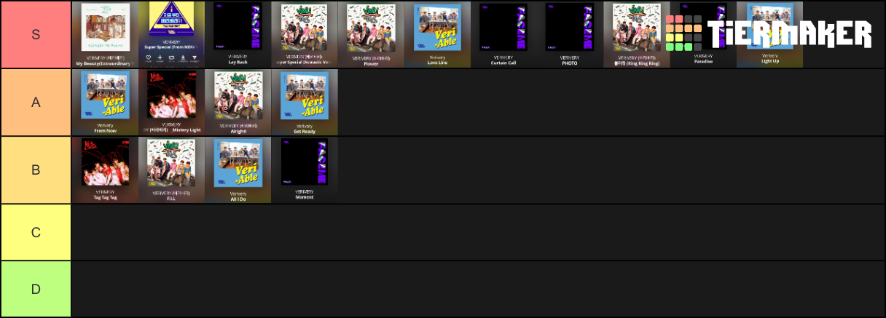Click the Love Line song card
Viewport: 886px width, 318px height.
tap(437, 35)
